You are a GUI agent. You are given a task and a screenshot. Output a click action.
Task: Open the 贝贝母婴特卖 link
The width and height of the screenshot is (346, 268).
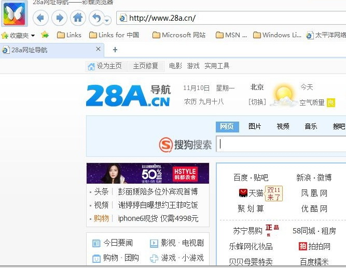coord(251,262)
